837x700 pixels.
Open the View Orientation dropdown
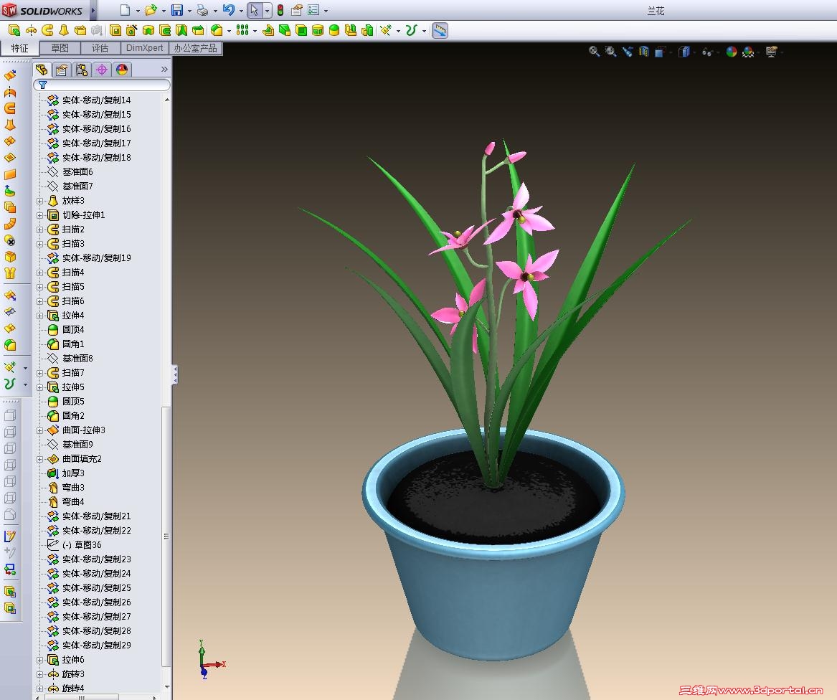click(x=660, y=52)
